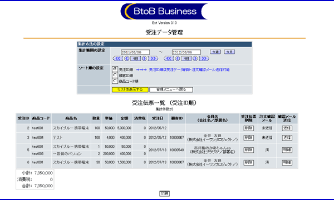This screenshot has width=334, height=200.
Task: Step end date back one day arrow
Action: click(x=178, y=58)
